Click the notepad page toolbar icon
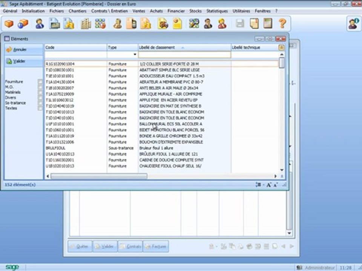Viewport: 362px width, 271px height. [x=254, y=23]
